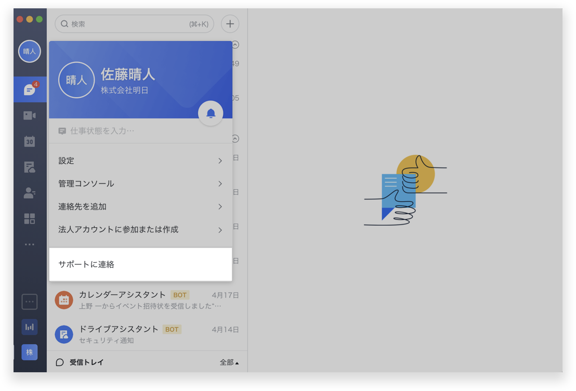Open the ドライブアシスタント conversation

pyautogui.click(x=147, y=334)
